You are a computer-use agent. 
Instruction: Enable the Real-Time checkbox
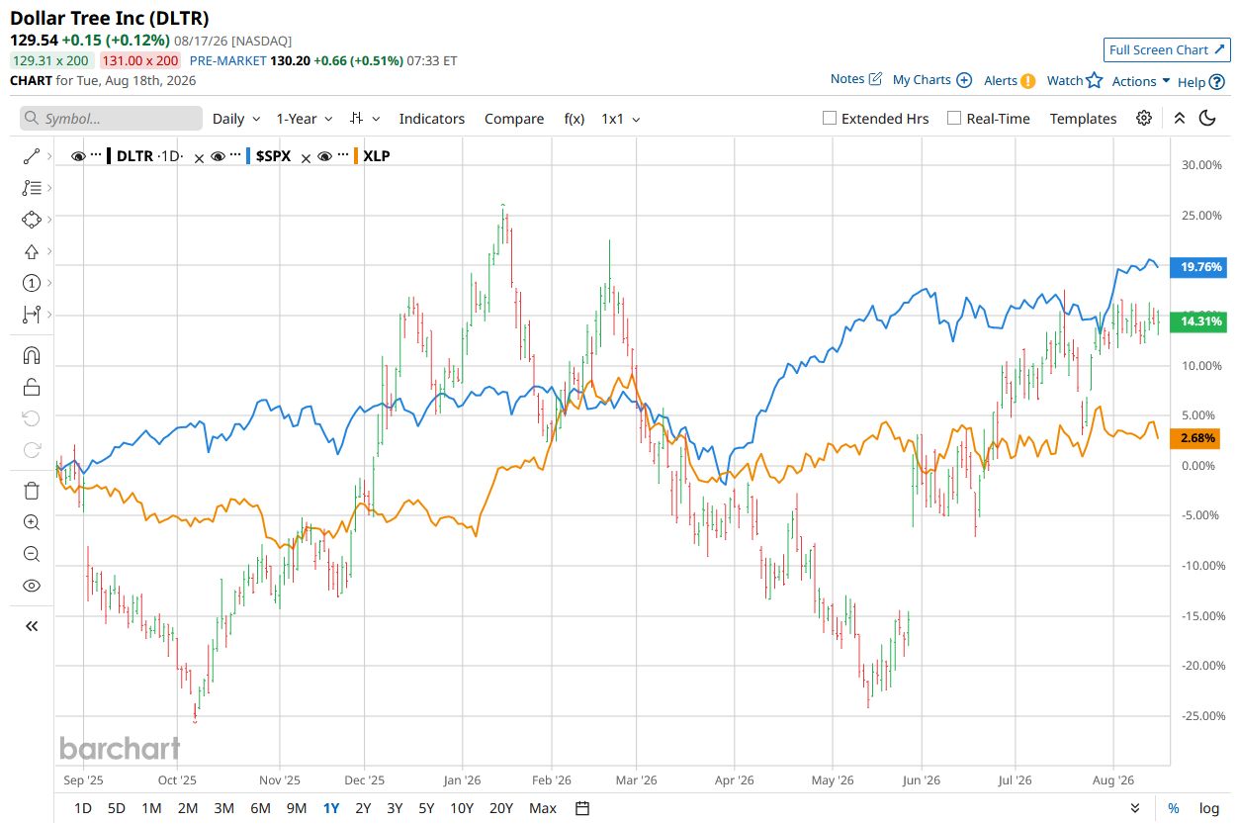coord(954,118)
